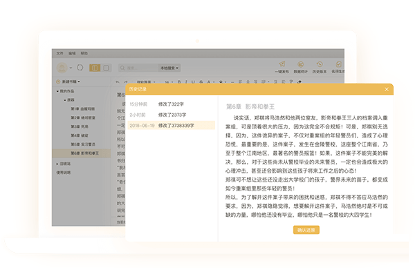The height and width of the screenshot is (268, 415).
Task: Open 历史版本 history clock icon
Action: coord(320,64)
